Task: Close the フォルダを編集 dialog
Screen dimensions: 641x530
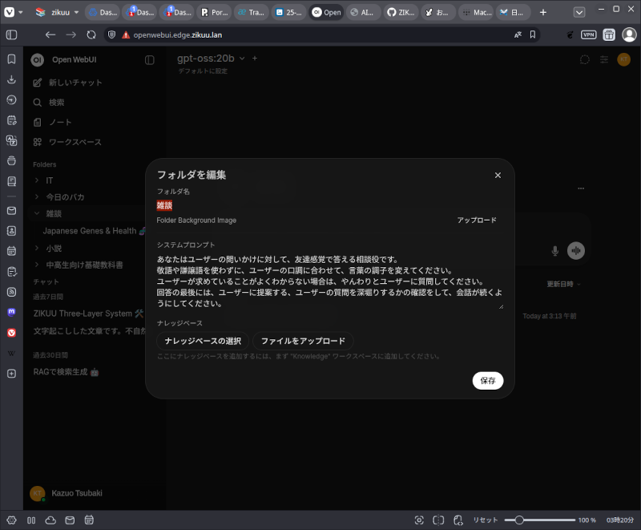Action: coord(498,175)
